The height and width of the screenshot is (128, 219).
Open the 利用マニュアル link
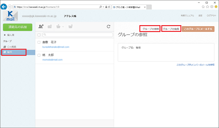pos(187,16)
